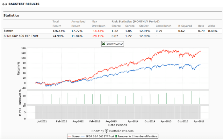
Task: Click the Total Return column header
Action: point(57,24)
